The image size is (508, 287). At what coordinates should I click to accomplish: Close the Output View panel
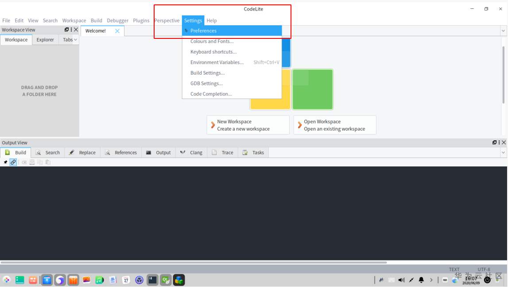pos(504,142)
